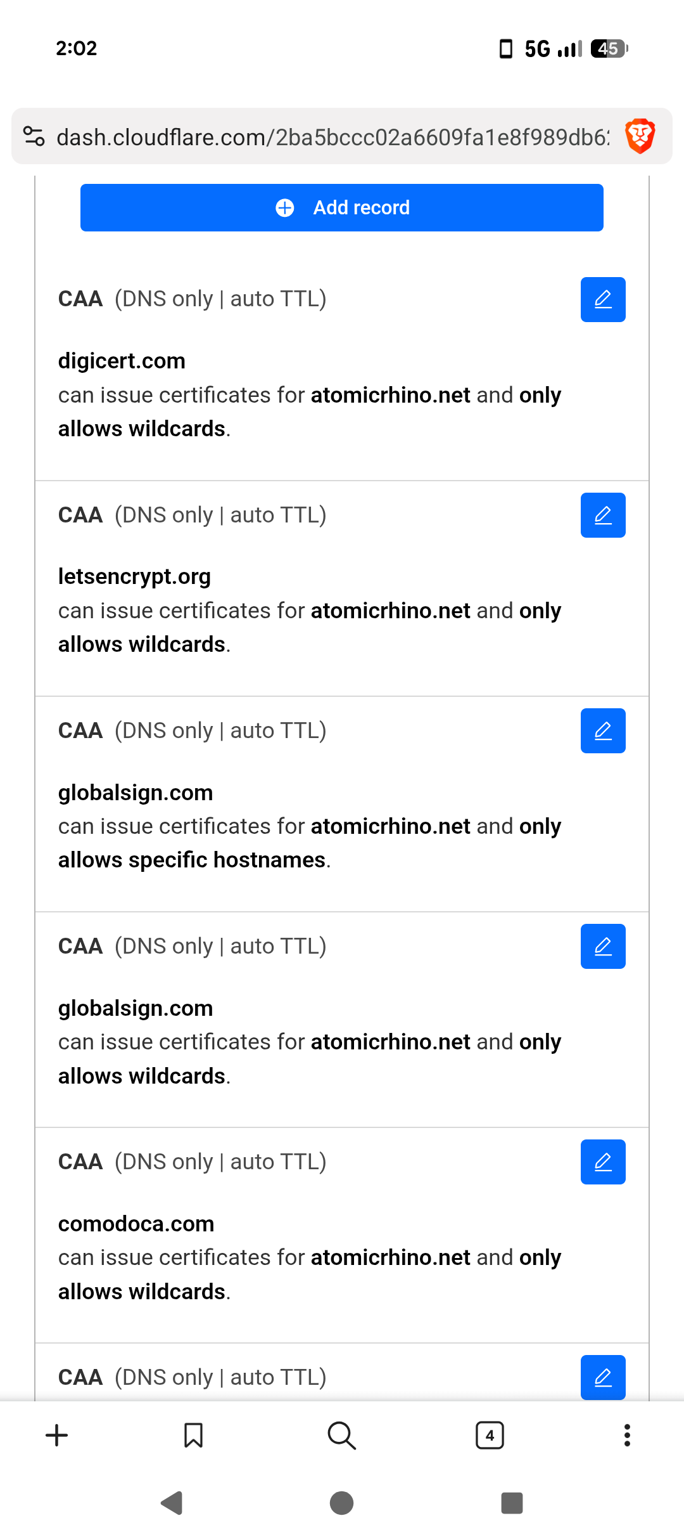
Task: Open Brave Shields lion icon
Action: pyautogui.click(x=640, y=136)
